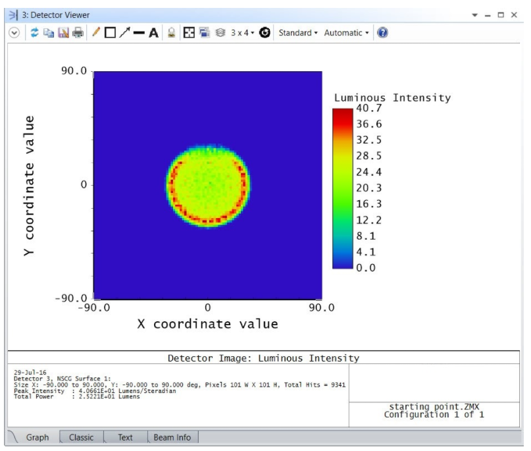Open the Standard dropdown menu

coord(297,33)
